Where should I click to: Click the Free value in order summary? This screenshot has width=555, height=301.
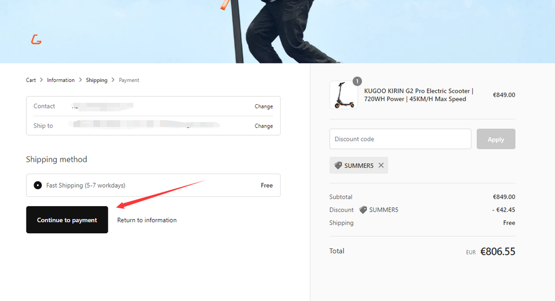point(509,223)
